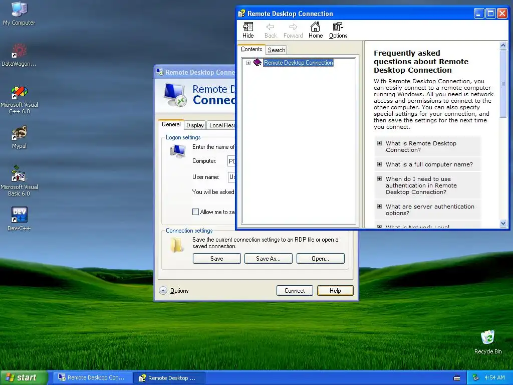Viewport: 513px width, 385px height.
Task: Click the Hide toolbar icon in help window
Action: 248,30
